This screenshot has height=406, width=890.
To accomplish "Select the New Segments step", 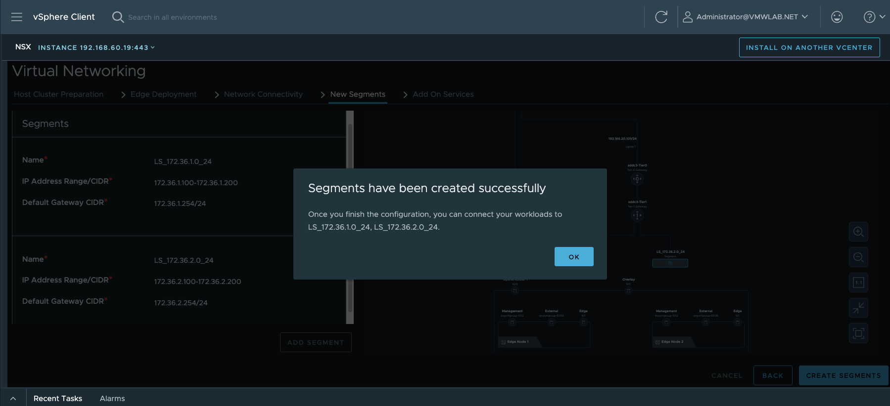I will pos(358,94).
